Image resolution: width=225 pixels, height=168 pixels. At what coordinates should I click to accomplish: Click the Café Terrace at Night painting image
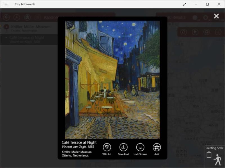[x=112, y=80]
